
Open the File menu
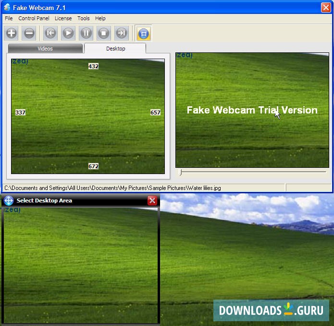point(9,18)
